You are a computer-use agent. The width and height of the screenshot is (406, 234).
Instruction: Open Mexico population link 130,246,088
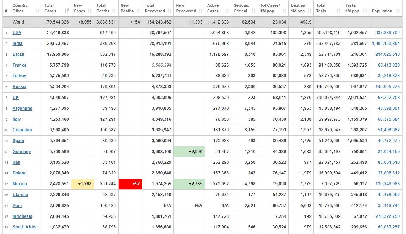[x=388, y=183]
